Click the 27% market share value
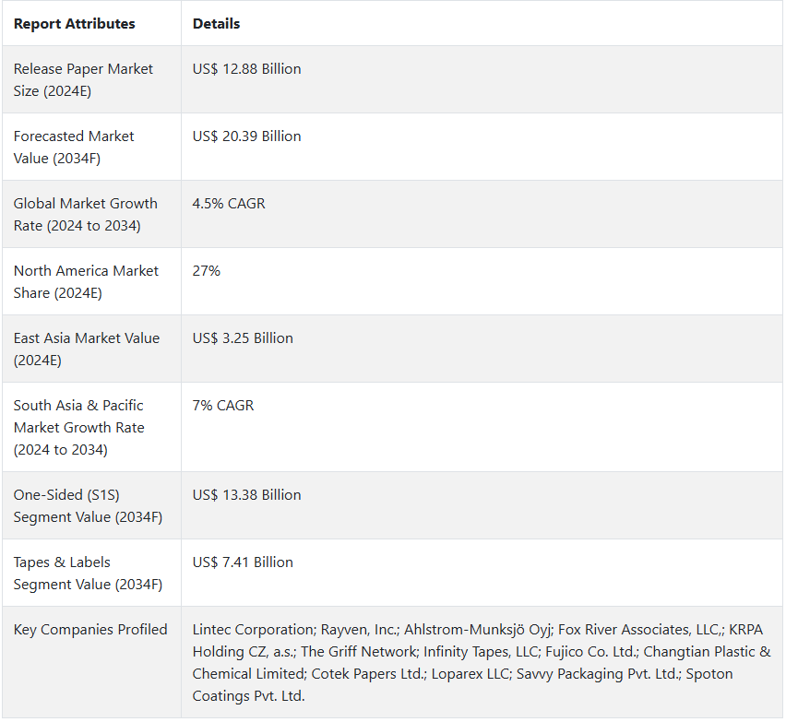786x722 pixels. [207, 271]
